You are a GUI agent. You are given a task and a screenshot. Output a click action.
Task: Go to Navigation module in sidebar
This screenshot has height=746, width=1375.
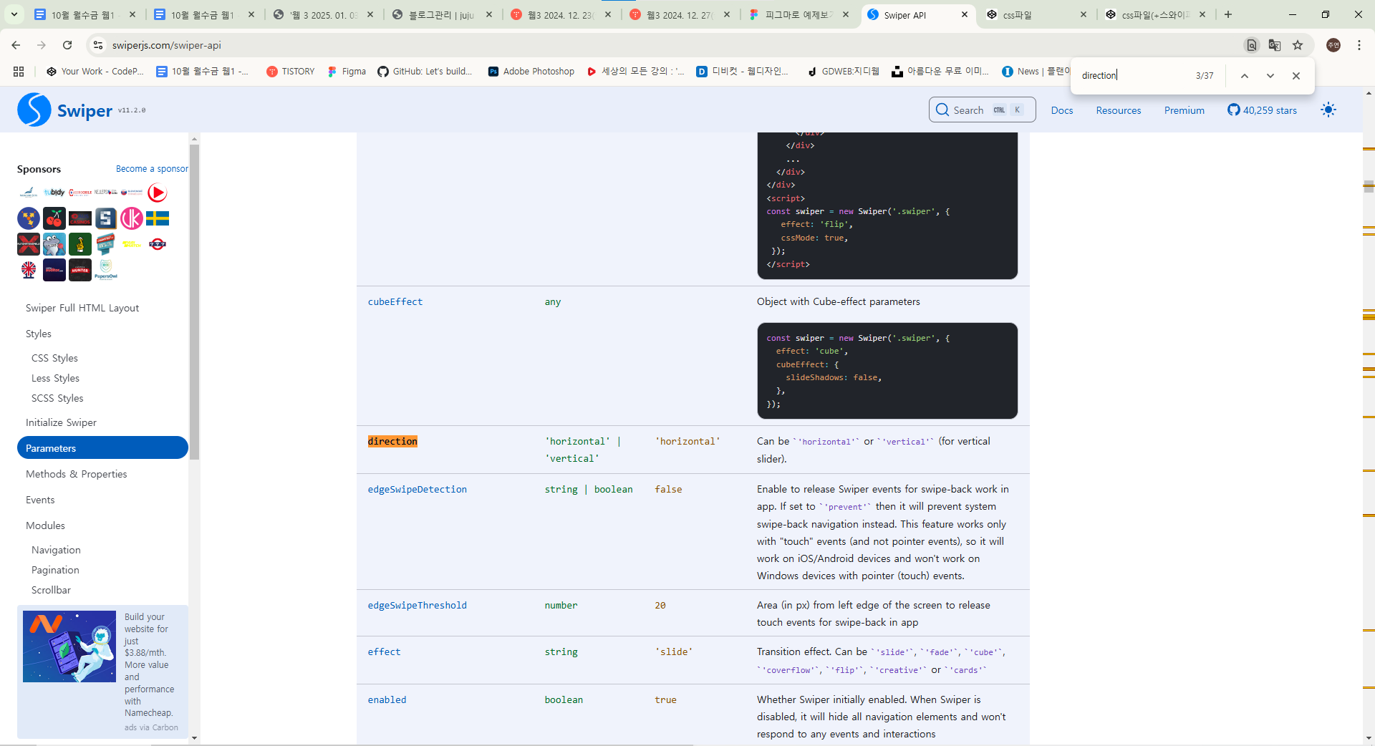click(56, 550)
